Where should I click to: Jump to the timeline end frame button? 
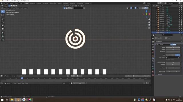point(81,76)
